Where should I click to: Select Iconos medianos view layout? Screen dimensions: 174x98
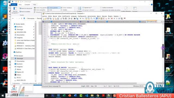click(66, 8)
